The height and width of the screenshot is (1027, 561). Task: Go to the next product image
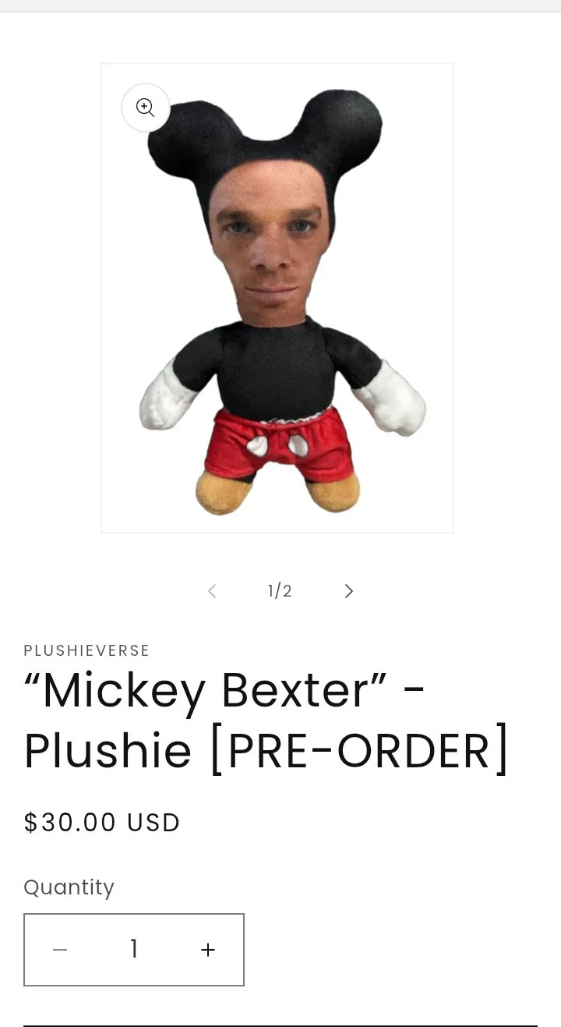[x=348, y=591]
